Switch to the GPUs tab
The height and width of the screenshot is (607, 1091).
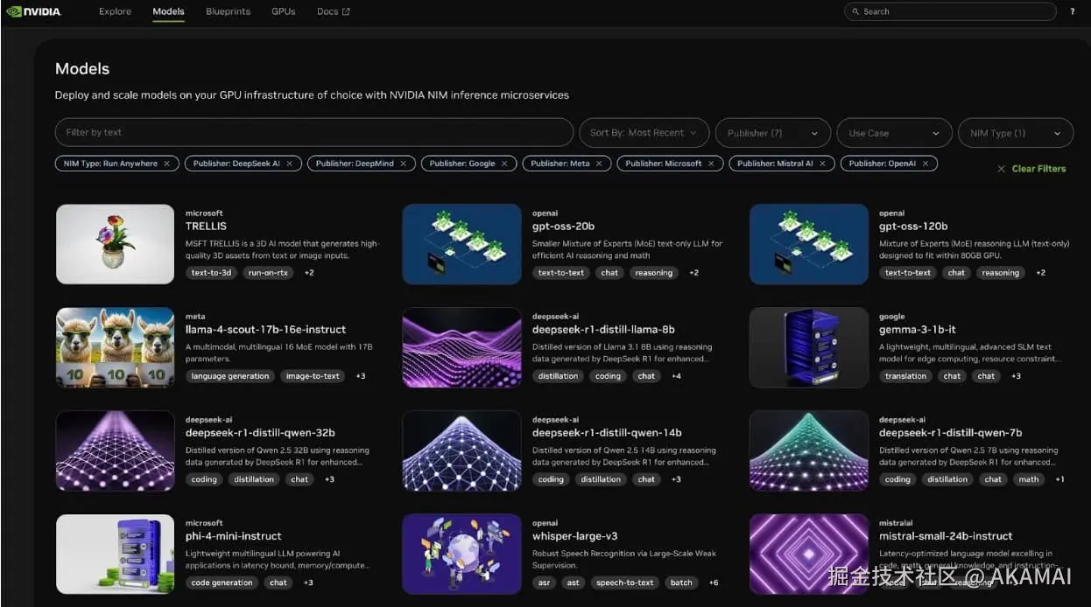tap(284, 11)
